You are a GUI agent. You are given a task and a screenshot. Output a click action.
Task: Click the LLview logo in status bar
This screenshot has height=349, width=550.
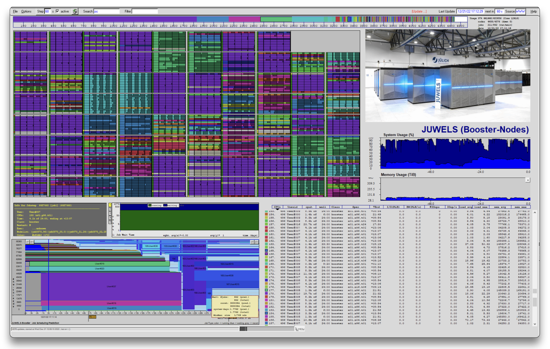300,329
